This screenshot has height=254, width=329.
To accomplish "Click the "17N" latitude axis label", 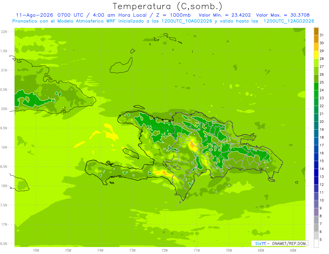I will (x=4, y=224).
